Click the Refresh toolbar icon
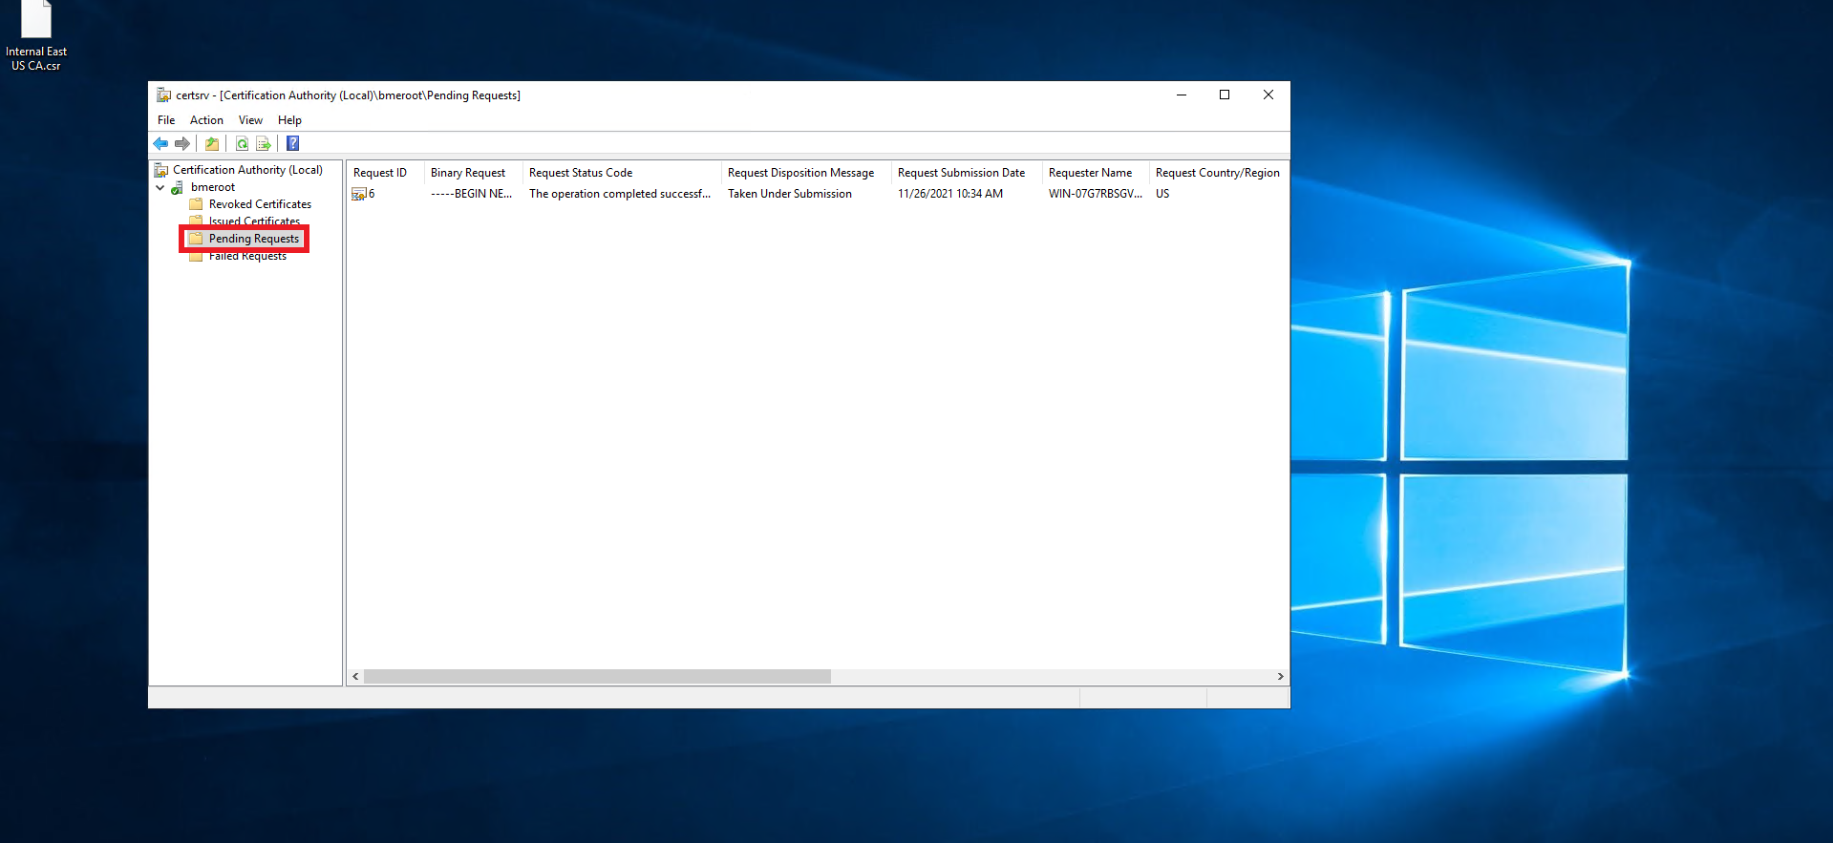Screen dimensions: 1833x843 [x=242, y=144]
